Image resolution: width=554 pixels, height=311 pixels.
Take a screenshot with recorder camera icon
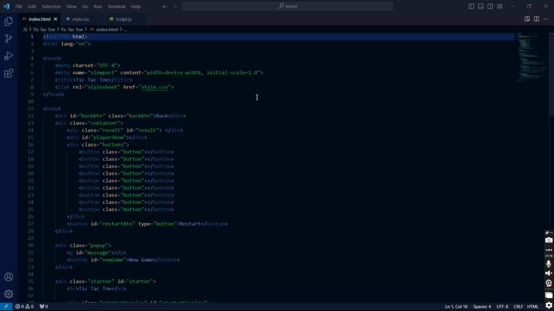click(549, 240)
